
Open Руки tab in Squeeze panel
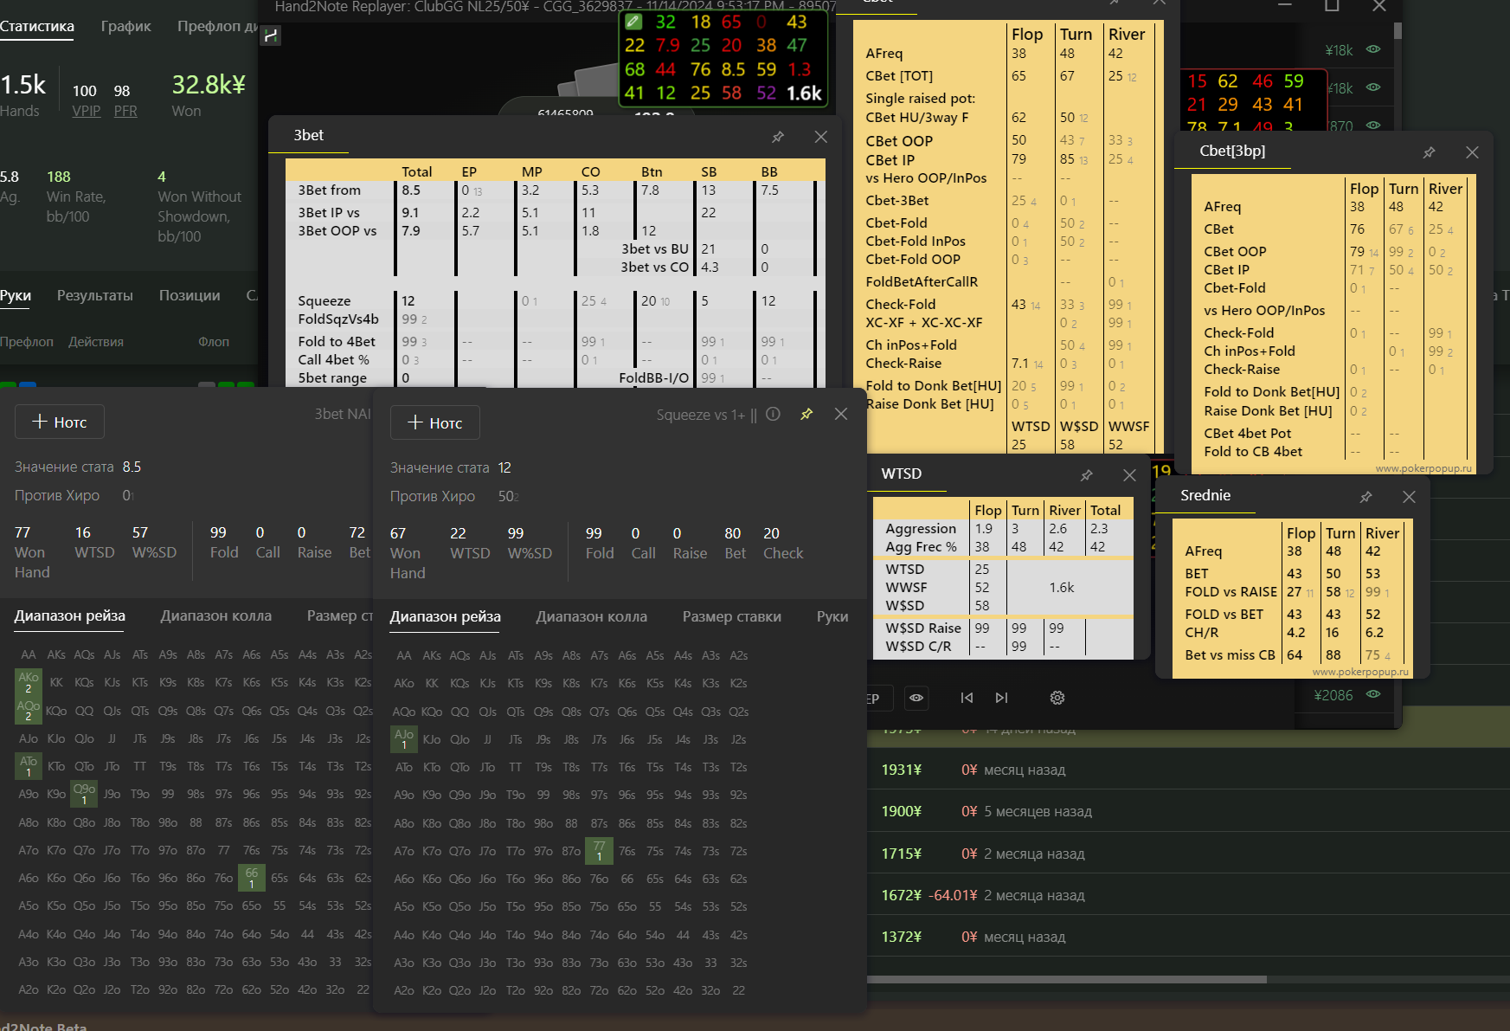832,616
